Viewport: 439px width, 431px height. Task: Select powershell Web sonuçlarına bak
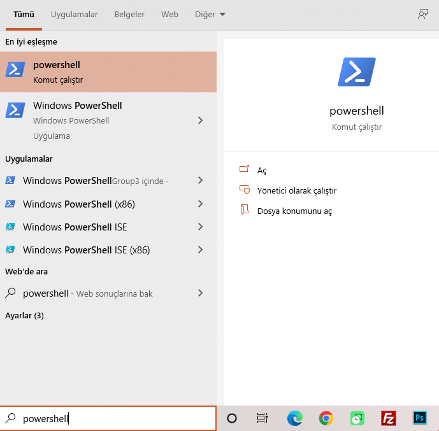[x=88, y=293]
